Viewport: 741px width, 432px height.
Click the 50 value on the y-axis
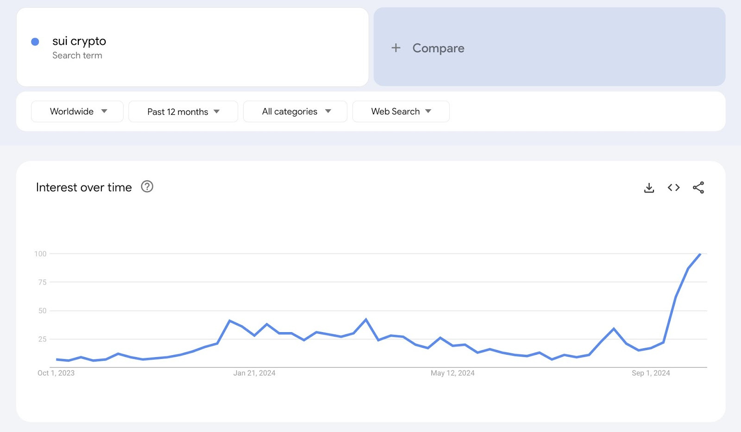point(42,311)
